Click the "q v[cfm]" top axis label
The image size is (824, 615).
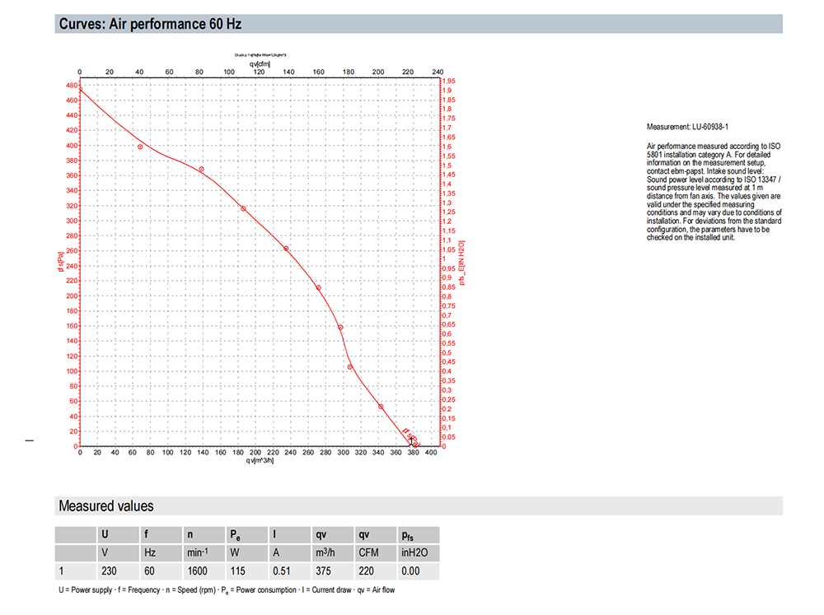click(x=260, y=63)
